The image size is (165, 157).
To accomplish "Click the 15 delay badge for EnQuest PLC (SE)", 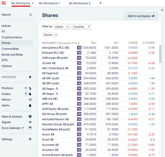I will click(x=79, y=53).
